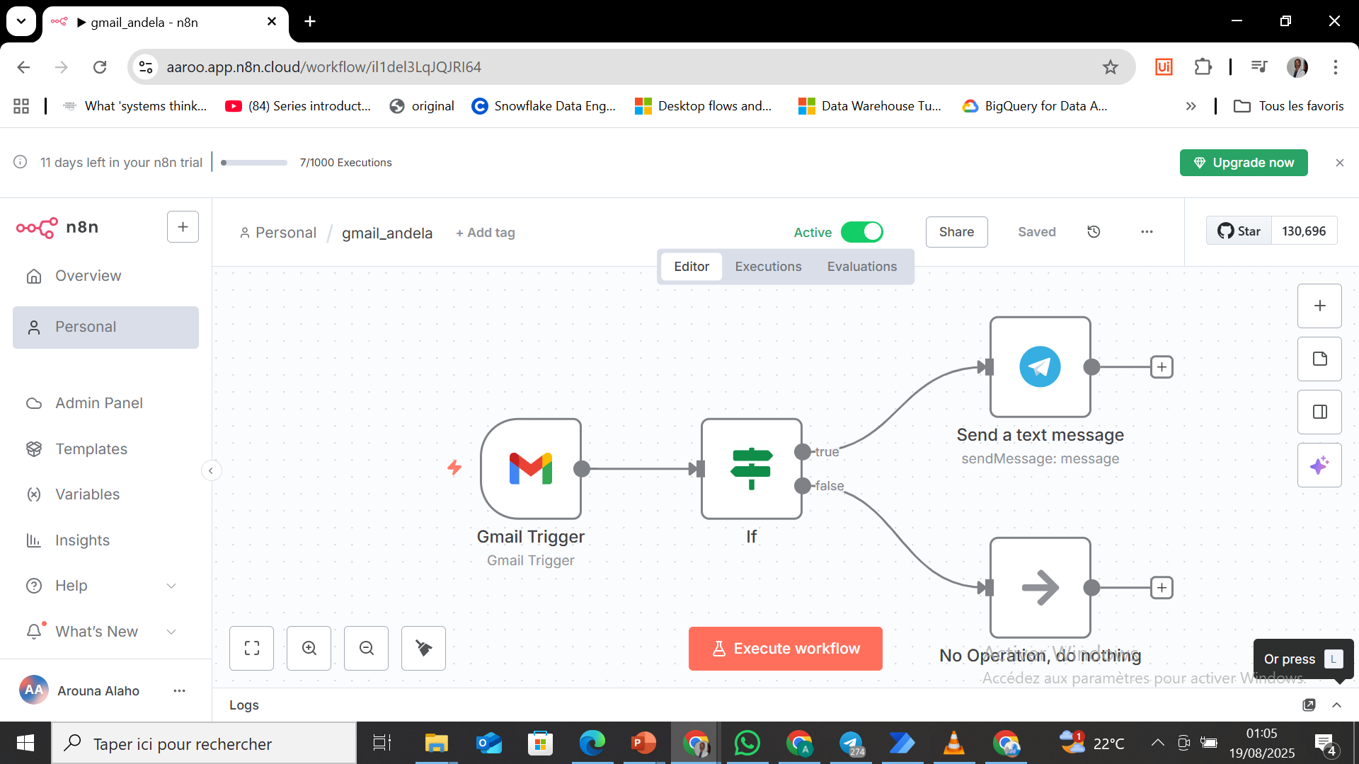
Task: Open the Telegram Send a text message node
Action: click(1040, 366)
